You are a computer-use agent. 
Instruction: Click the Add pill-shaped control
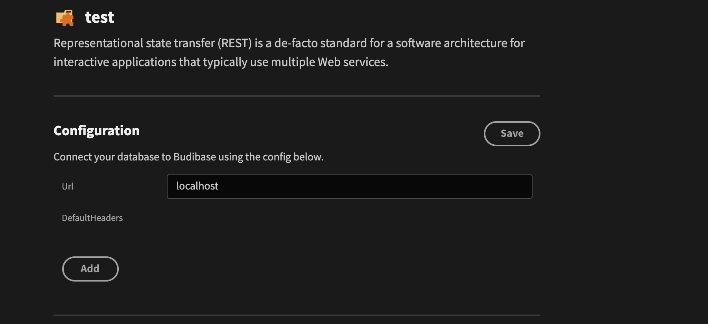point(90,269)
